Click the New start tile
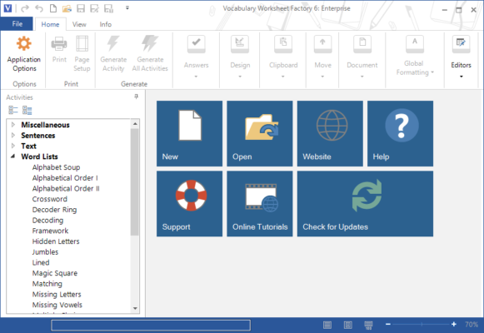 coord(190,133)
